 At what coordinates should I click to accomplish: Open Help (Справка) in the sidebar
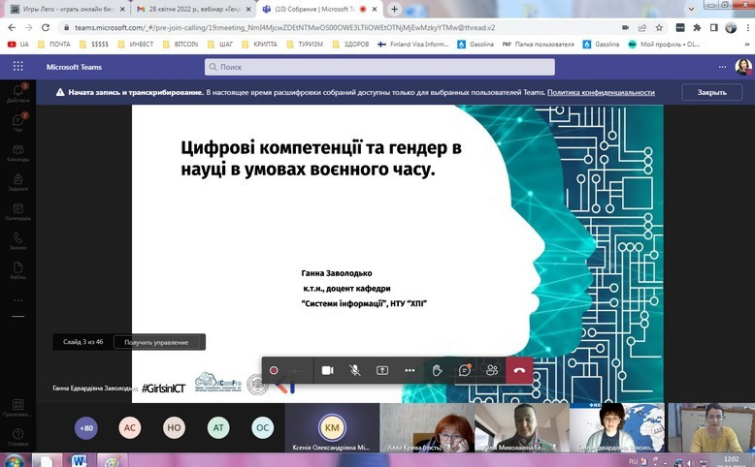point(17,437)
